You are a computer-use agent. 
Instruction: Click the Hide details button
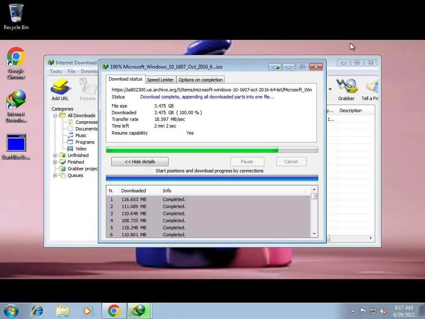tap(140, 162)
